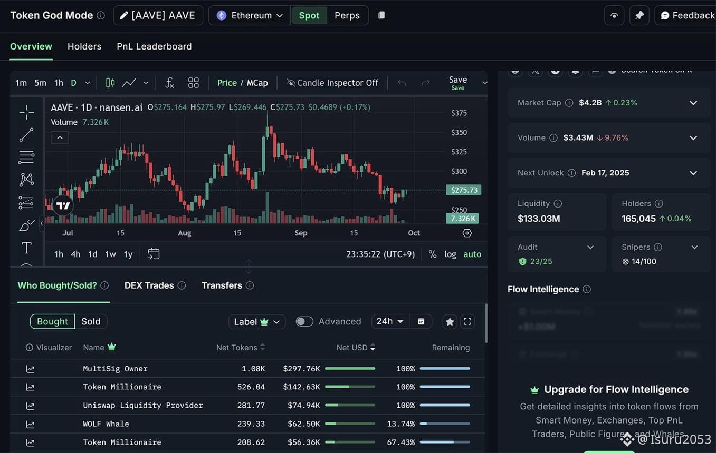Open the go-to-date calendar icon

(x=154, y=254)
